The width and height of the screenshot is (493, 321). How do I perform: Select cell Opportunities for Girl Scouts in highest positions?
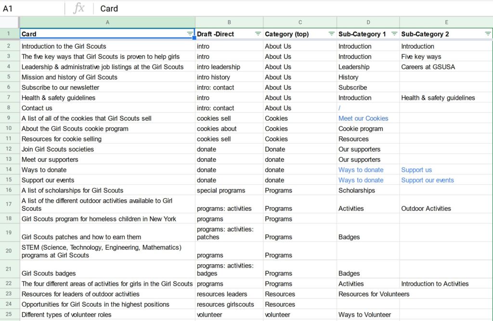(x=107, y=304)
